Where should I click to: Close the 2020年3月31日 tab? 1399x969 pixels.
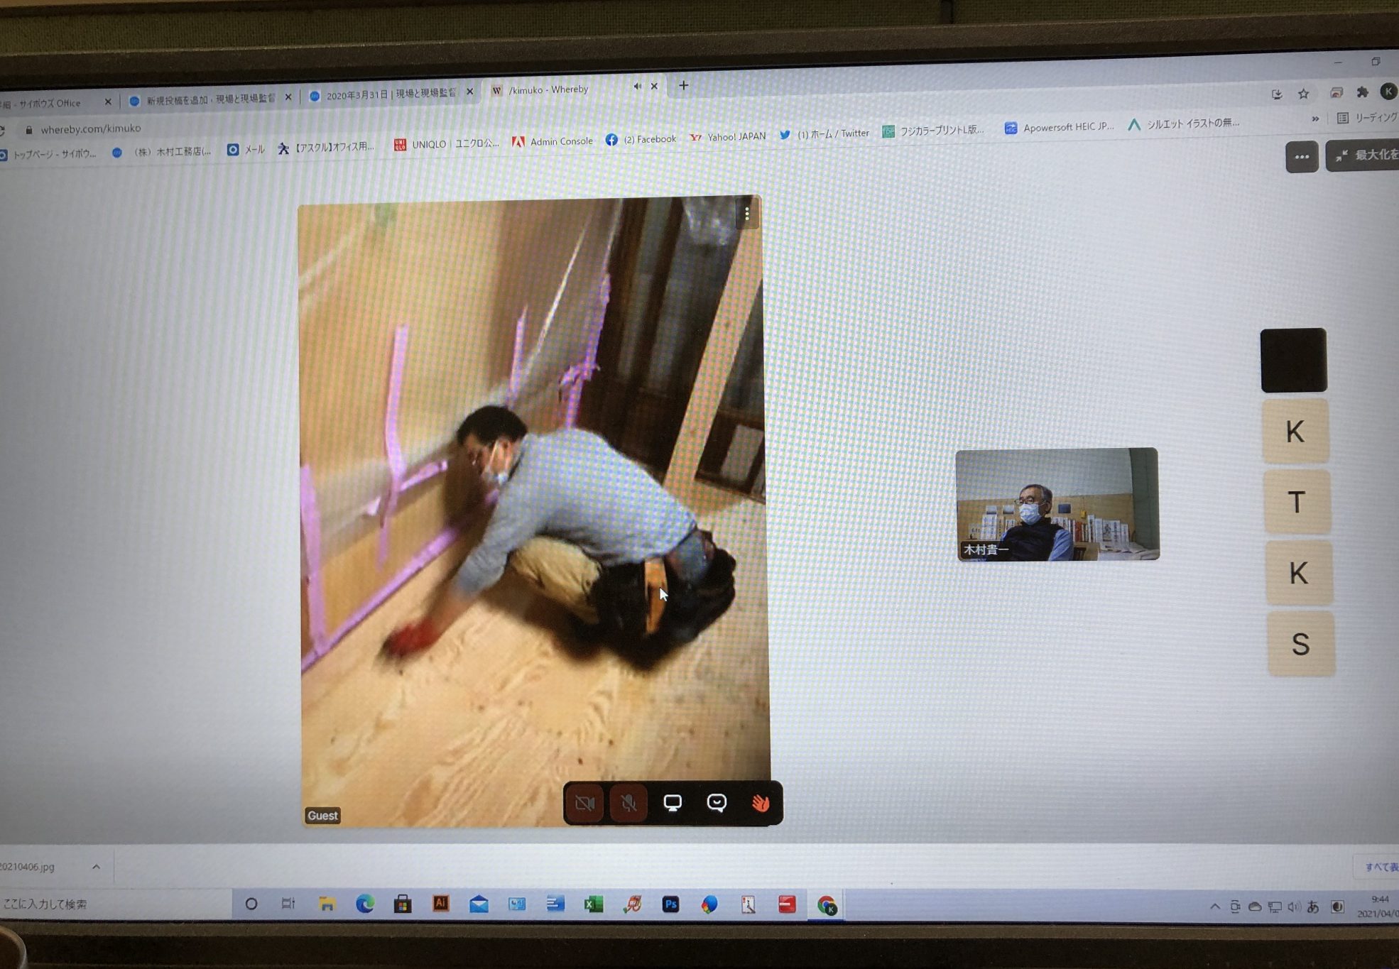(469, 92)
